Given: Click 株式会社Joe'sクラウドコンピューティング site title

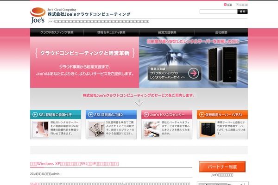Looking at the screenshot, I should click(89, 14).
